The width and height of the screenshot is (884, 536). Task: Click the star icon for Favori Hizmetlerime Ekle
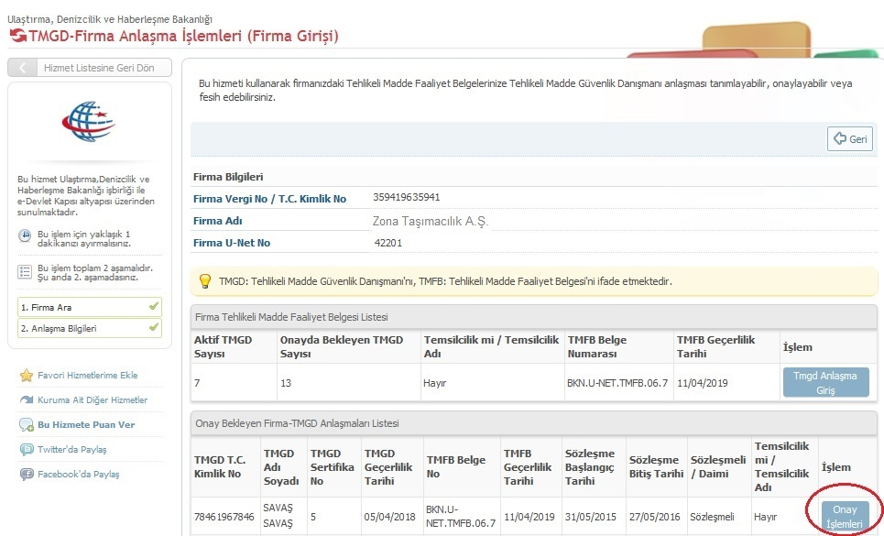pyautogui.click(x=27, y=376)
